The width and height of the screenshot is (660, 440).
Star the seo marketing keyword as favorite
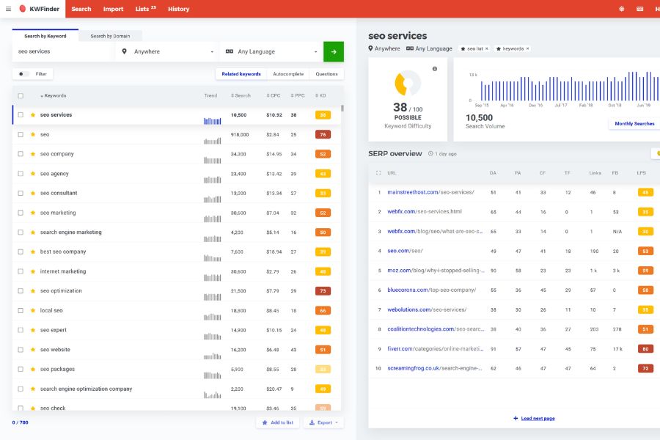[32, 213]
